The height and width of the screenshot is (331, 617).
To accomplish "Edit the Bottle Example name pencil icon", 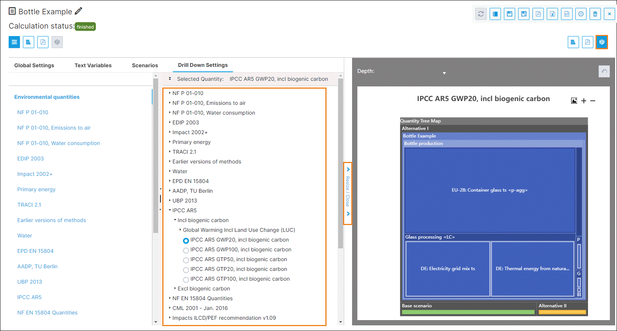I will click(x=78, y=11).
